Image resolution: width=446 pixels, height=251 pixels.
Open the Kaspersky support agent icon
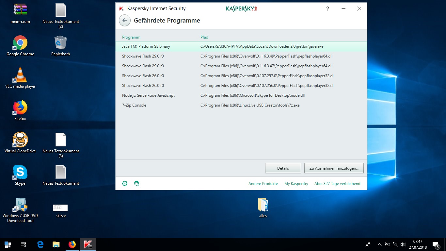(x=137, y=183)
